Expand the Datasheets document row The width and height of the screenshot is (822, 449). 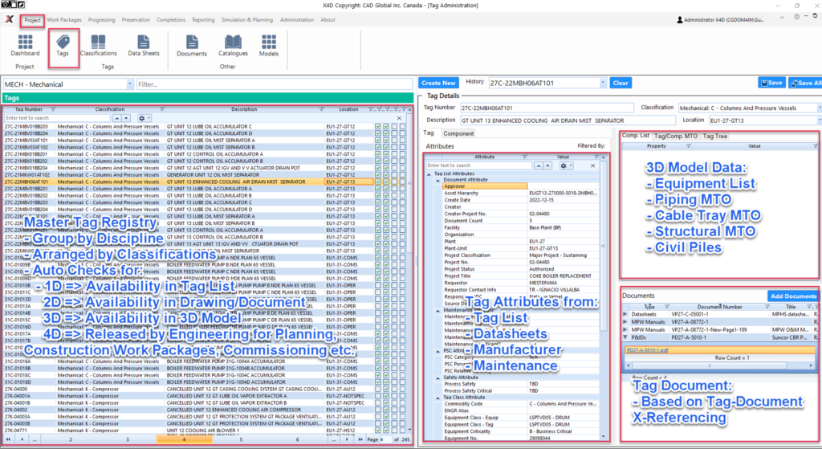(x=626, y=315)
